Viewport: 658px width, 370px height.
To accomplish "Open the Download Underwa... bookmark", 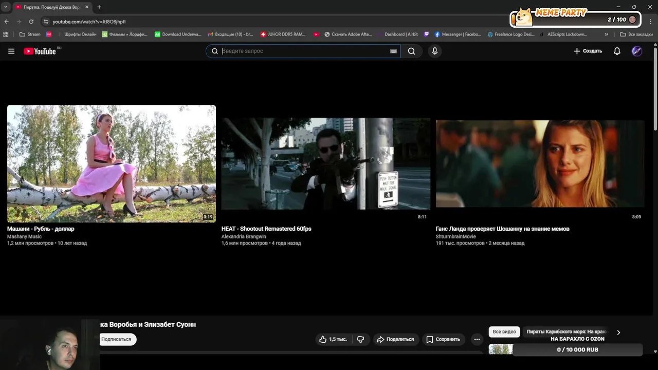I will click(178, 34).
